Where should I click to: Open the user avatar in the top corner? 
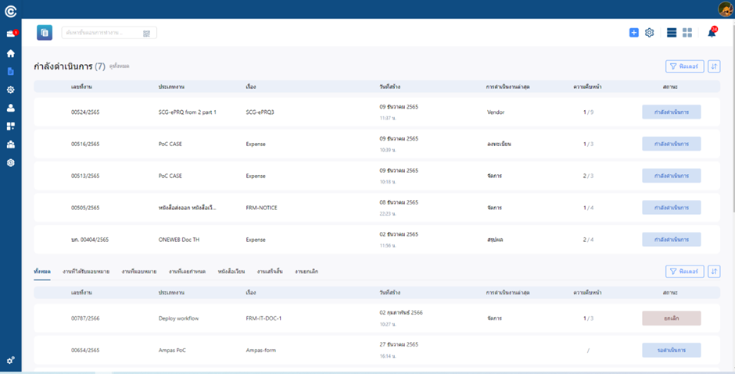(725, 9)
